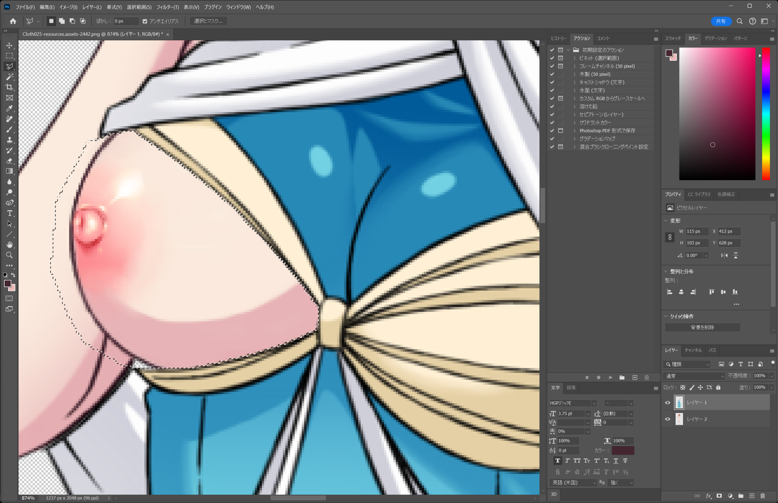
Task: Select the Eraser tool
Action: [x=9, y=161]
